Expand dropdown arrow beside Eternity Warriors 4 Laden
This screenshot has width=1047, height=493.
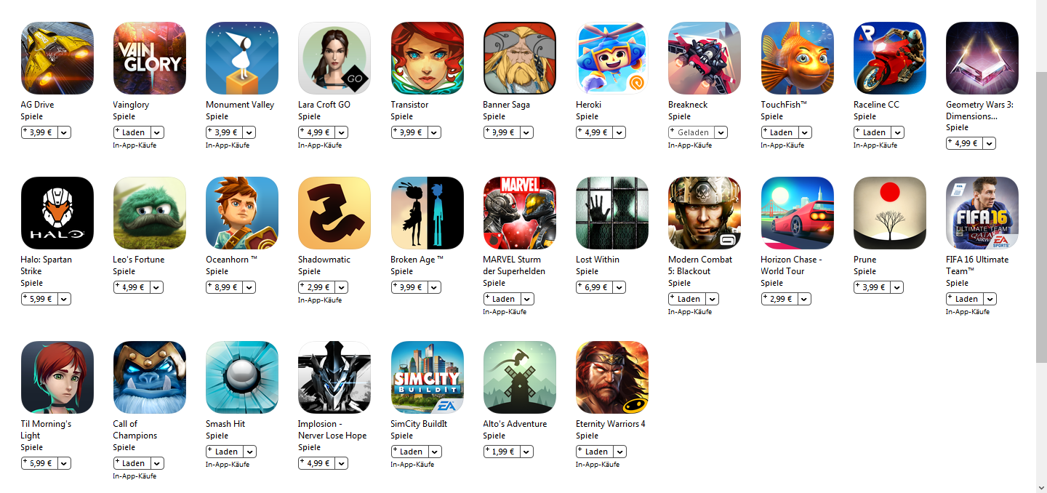point(619,452)
